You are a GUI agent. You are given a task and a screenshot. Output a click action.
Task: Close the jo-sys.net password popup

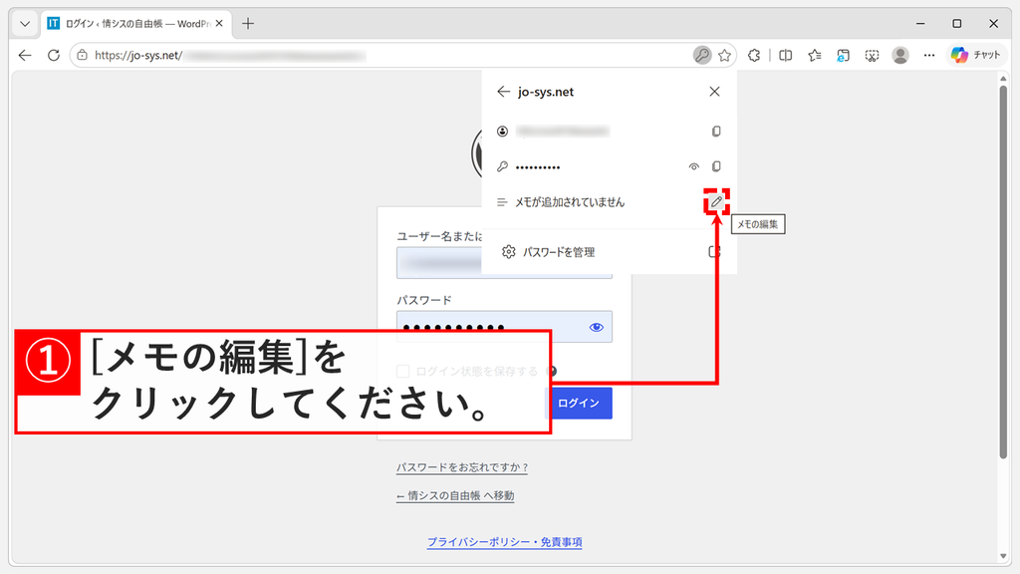[714, 92]
